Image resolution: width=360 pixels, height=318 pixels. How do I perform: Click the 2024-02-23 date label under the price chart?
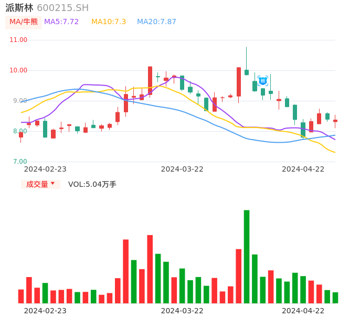click(45, 169)
